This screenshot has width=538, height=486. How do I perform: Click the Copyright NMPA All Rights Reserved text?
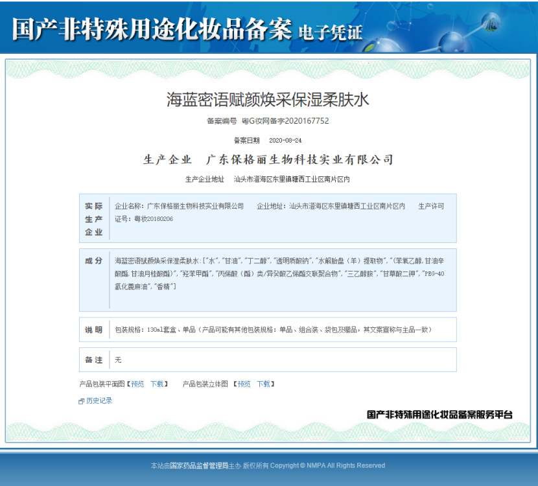point(328,466)
